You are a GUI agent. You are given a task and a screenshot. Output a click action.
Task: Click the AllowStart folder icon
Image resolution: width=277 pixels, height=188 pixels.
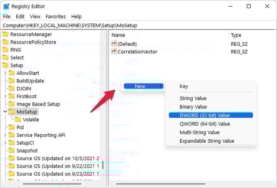12,73
